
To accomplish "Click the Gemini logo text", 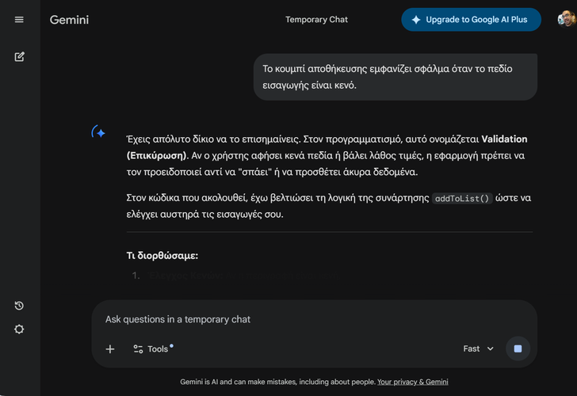I will coord(69,20).
